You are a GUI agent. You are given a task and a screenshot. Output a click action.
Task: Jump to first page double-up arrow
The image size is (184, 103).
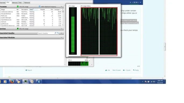130,2
